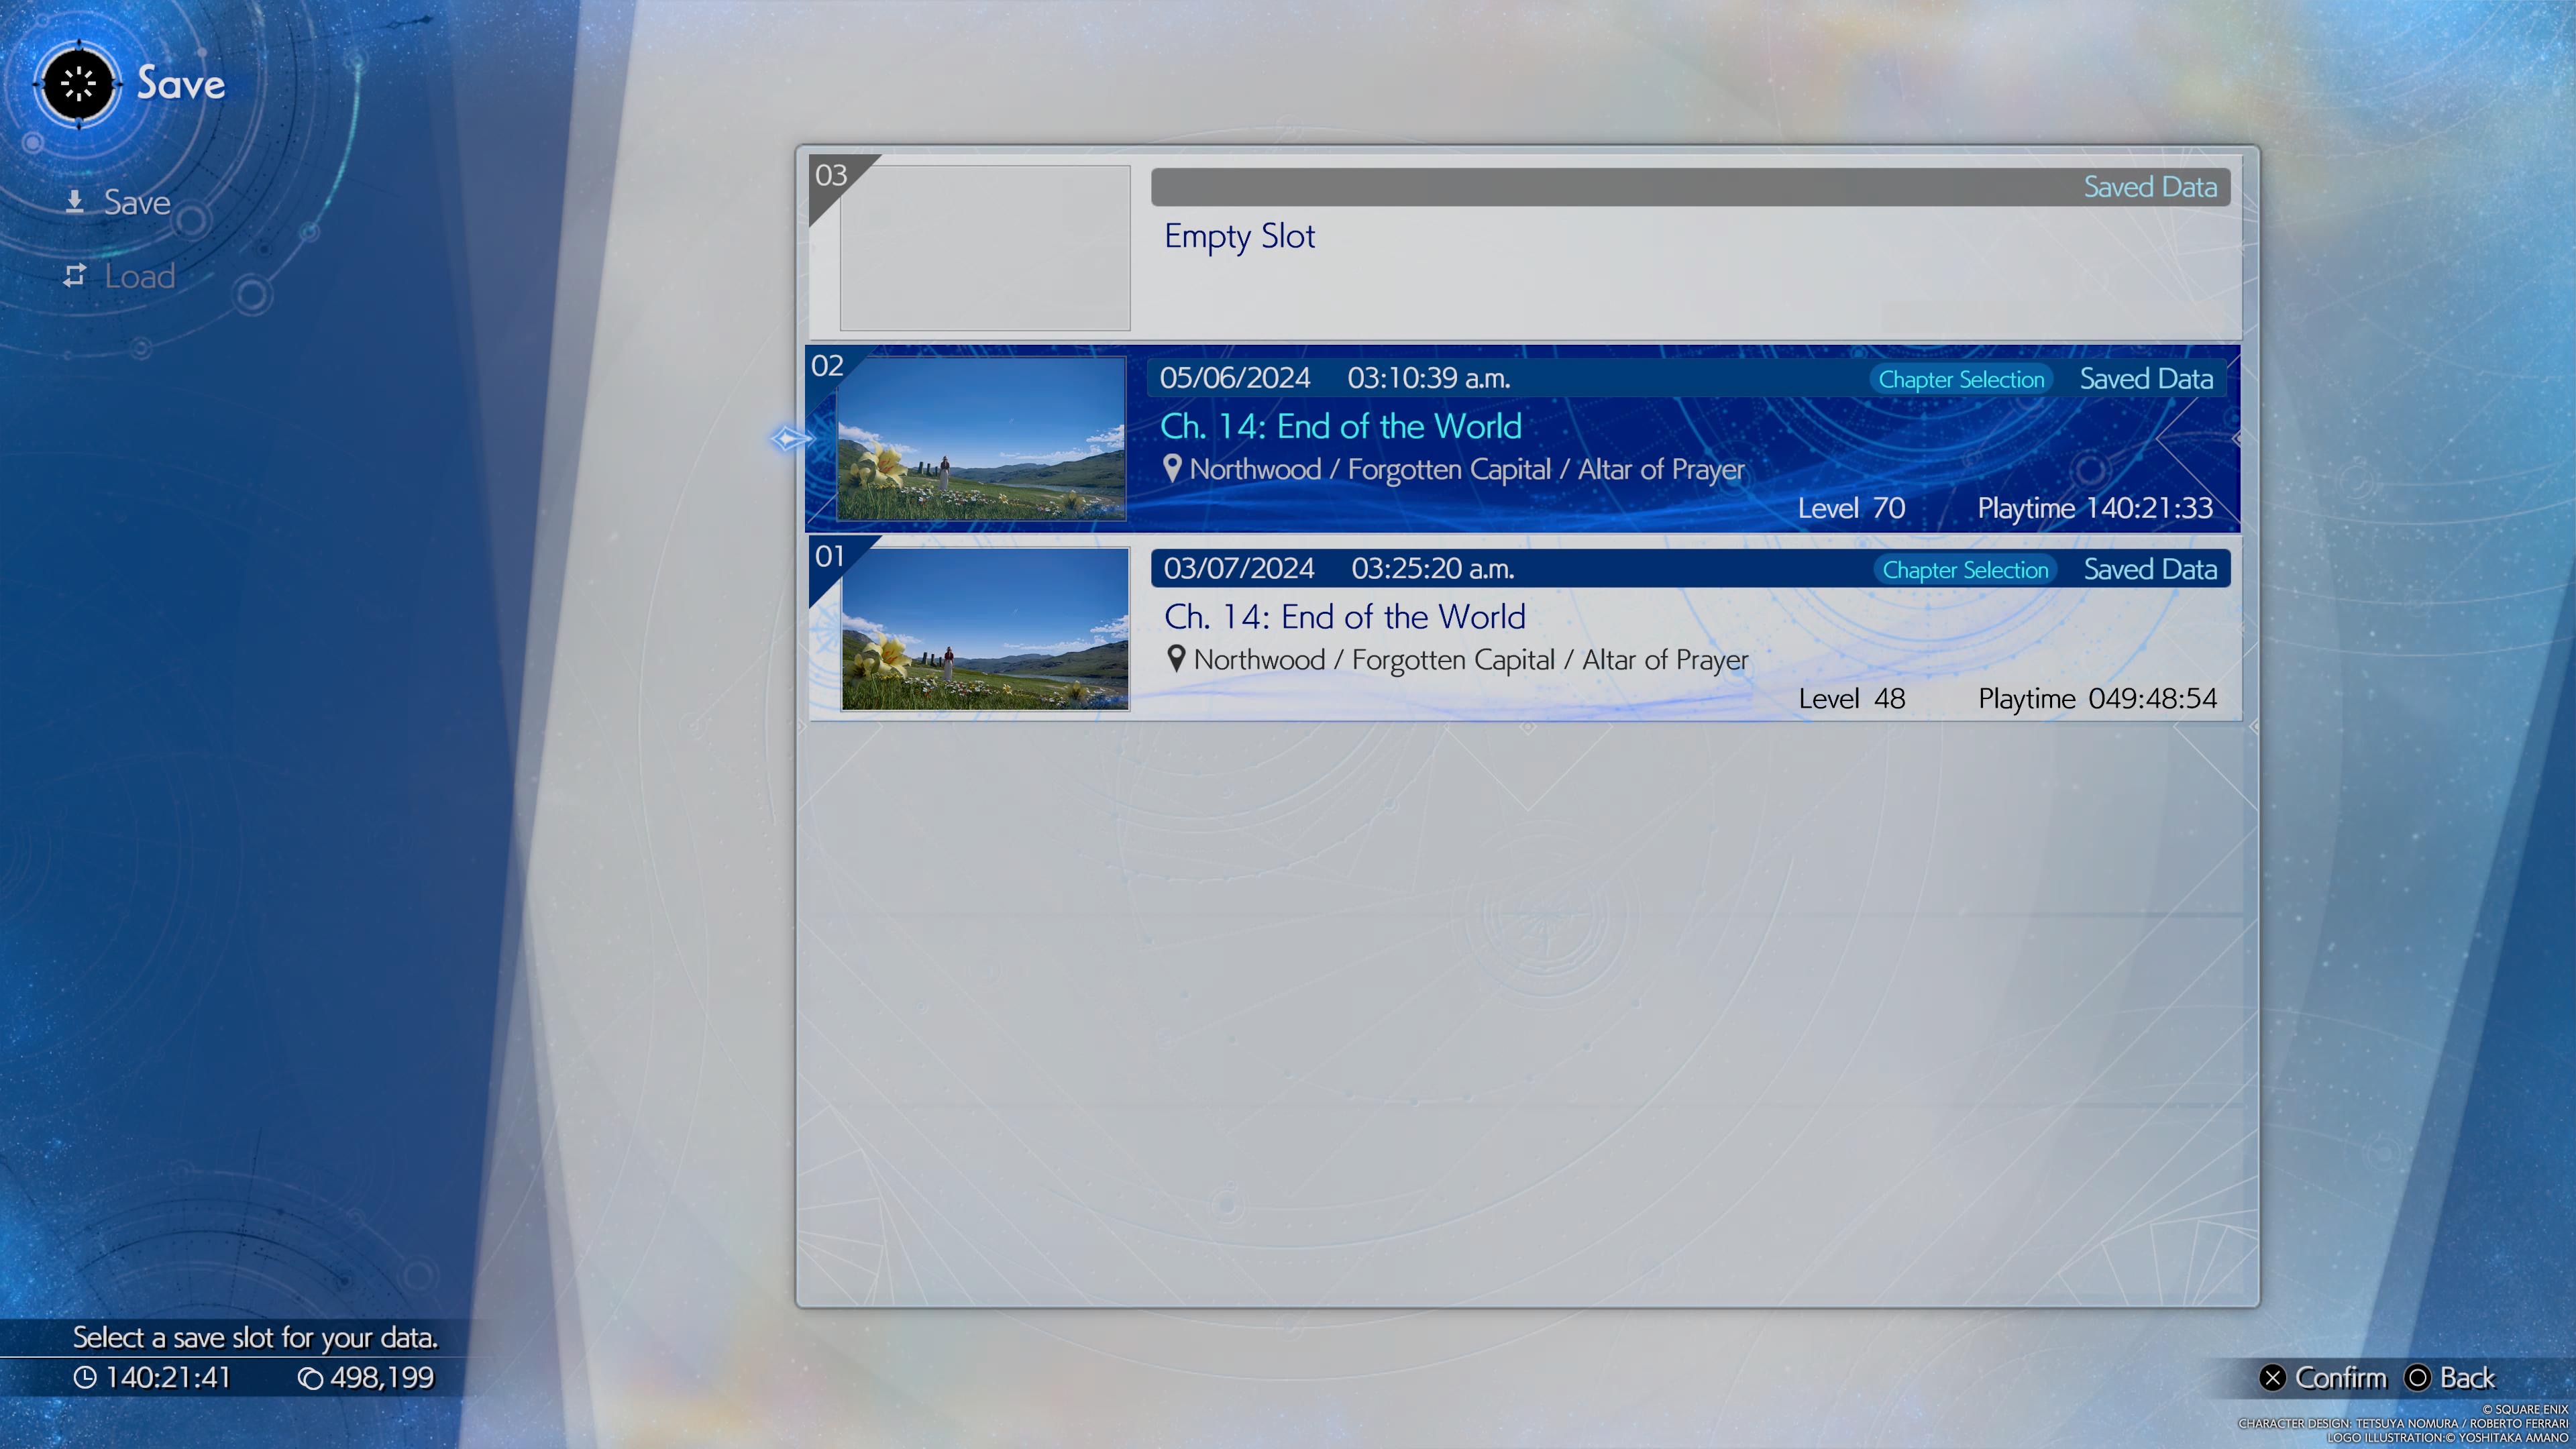The width and height of the screenshot is (2576, 1449).
Task: Open slot 02 meadow thumbnail
Action: click(x=981, y=439)
